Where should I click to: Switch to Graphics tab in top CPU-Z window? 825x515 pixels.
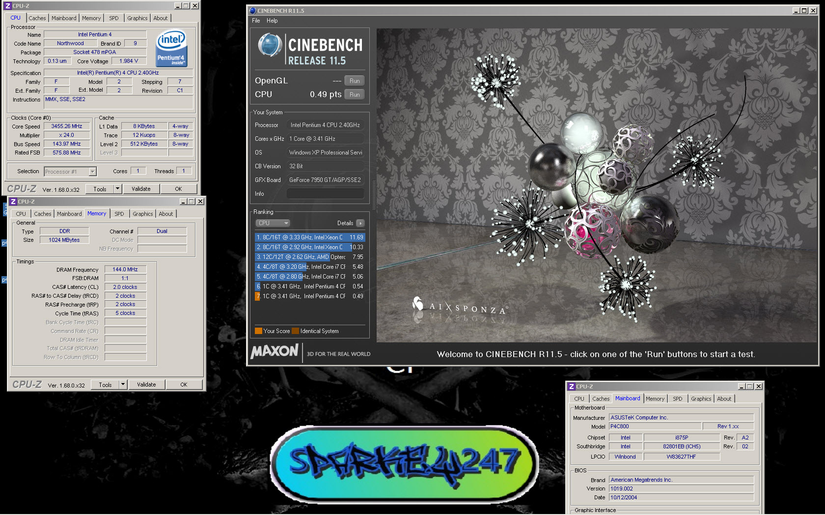click(137, 18)
